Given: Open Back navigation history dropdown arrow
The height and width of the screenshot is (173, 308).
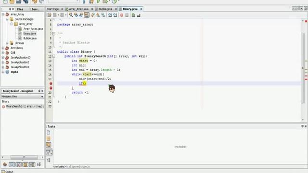Looking at the screenshot, I should click(58, 15).
